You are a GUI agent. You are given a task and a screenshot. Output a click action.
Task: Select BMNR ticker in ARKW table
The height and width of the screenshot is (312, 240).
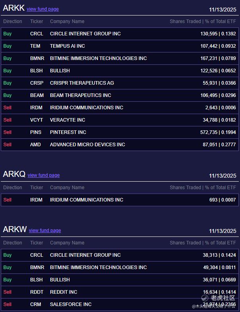tap(37, 267)
